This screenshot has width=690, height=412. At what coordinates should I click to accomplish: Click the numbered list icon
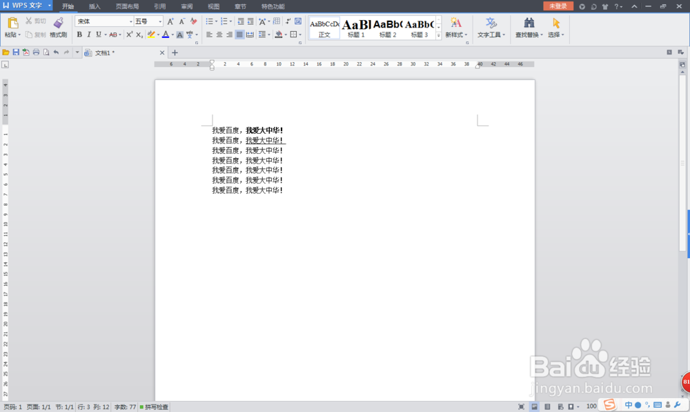click(x=224, y=21)
